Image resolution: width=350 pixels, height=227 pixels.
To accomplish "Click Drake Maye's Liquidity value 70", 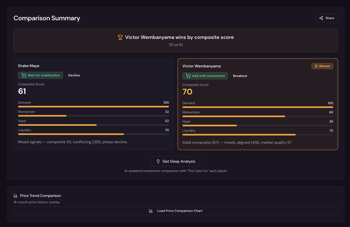I will (167, 130).
